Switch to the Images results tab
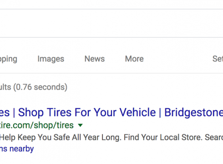 51,59
